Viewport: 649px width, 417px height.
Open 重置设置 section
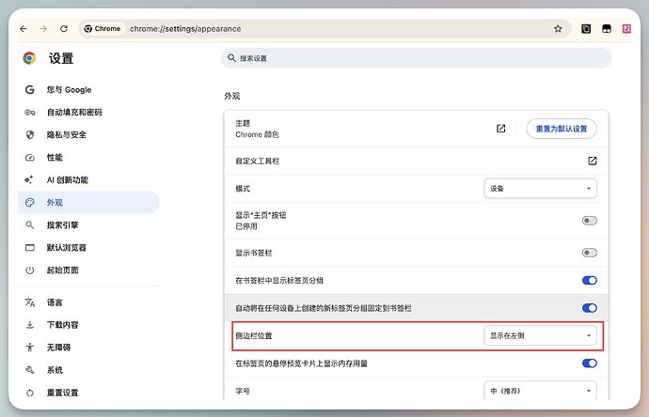(x=88, y=393)
